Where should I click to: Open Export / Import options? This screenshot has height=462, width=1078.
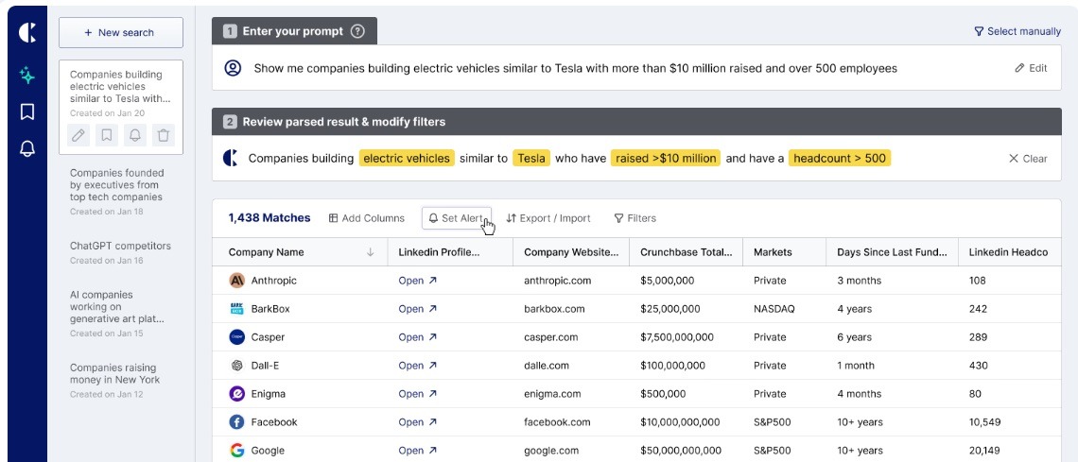(548, 218)
